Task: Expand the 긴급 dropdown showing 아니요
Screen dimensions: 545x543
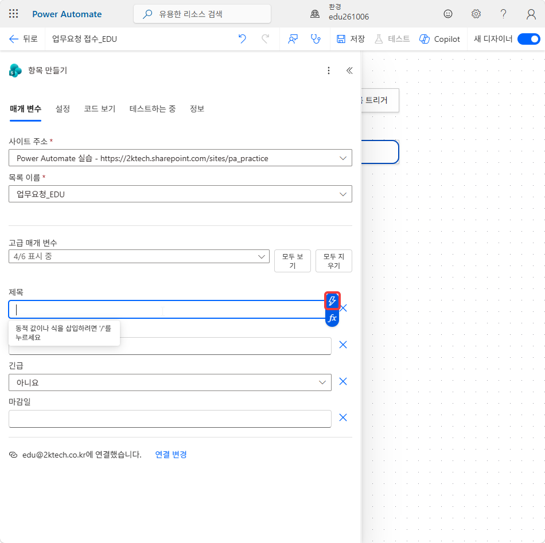Action: coord(170,382)
